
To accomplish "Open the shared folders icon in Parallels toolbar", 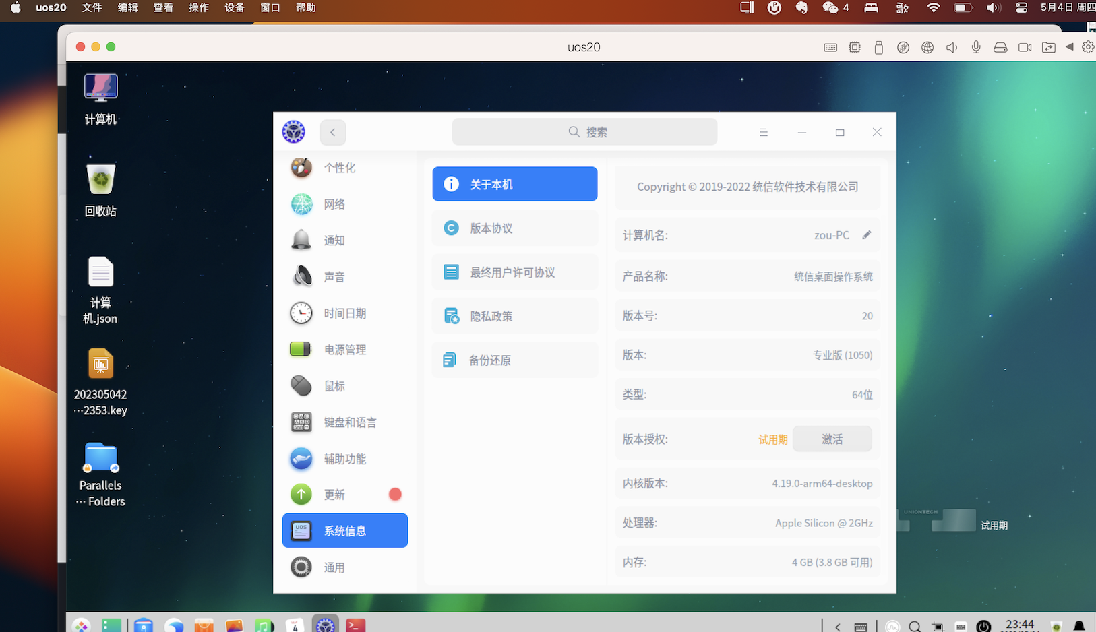I will [1049, 47].
